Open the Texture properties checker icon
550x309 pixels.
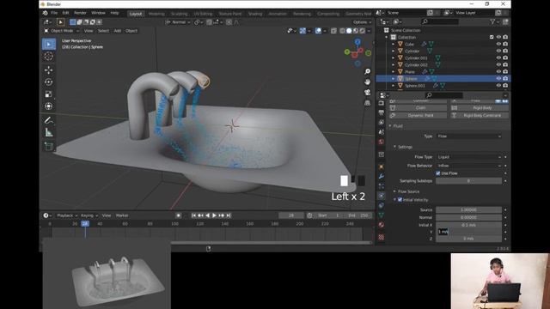(382, 237)
